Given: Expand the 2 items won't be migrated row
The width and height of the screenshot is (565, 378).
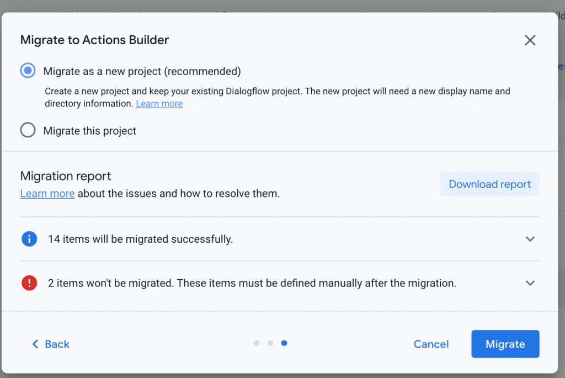Looking at the screenshot, I should pos(530,283).
